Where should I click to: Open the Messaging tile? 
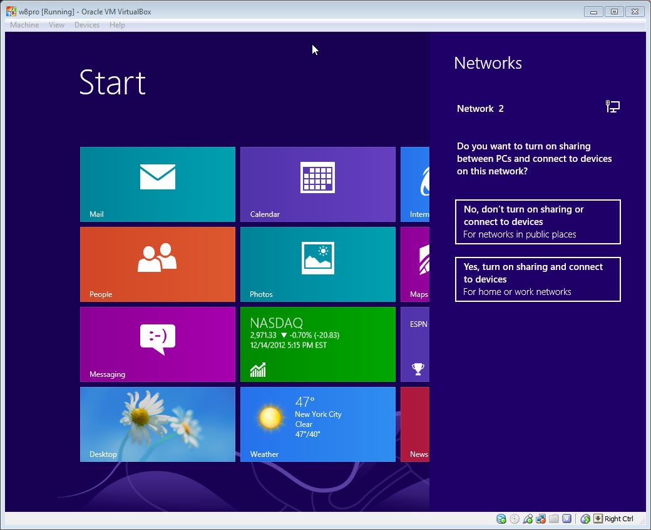pos(157,344)
